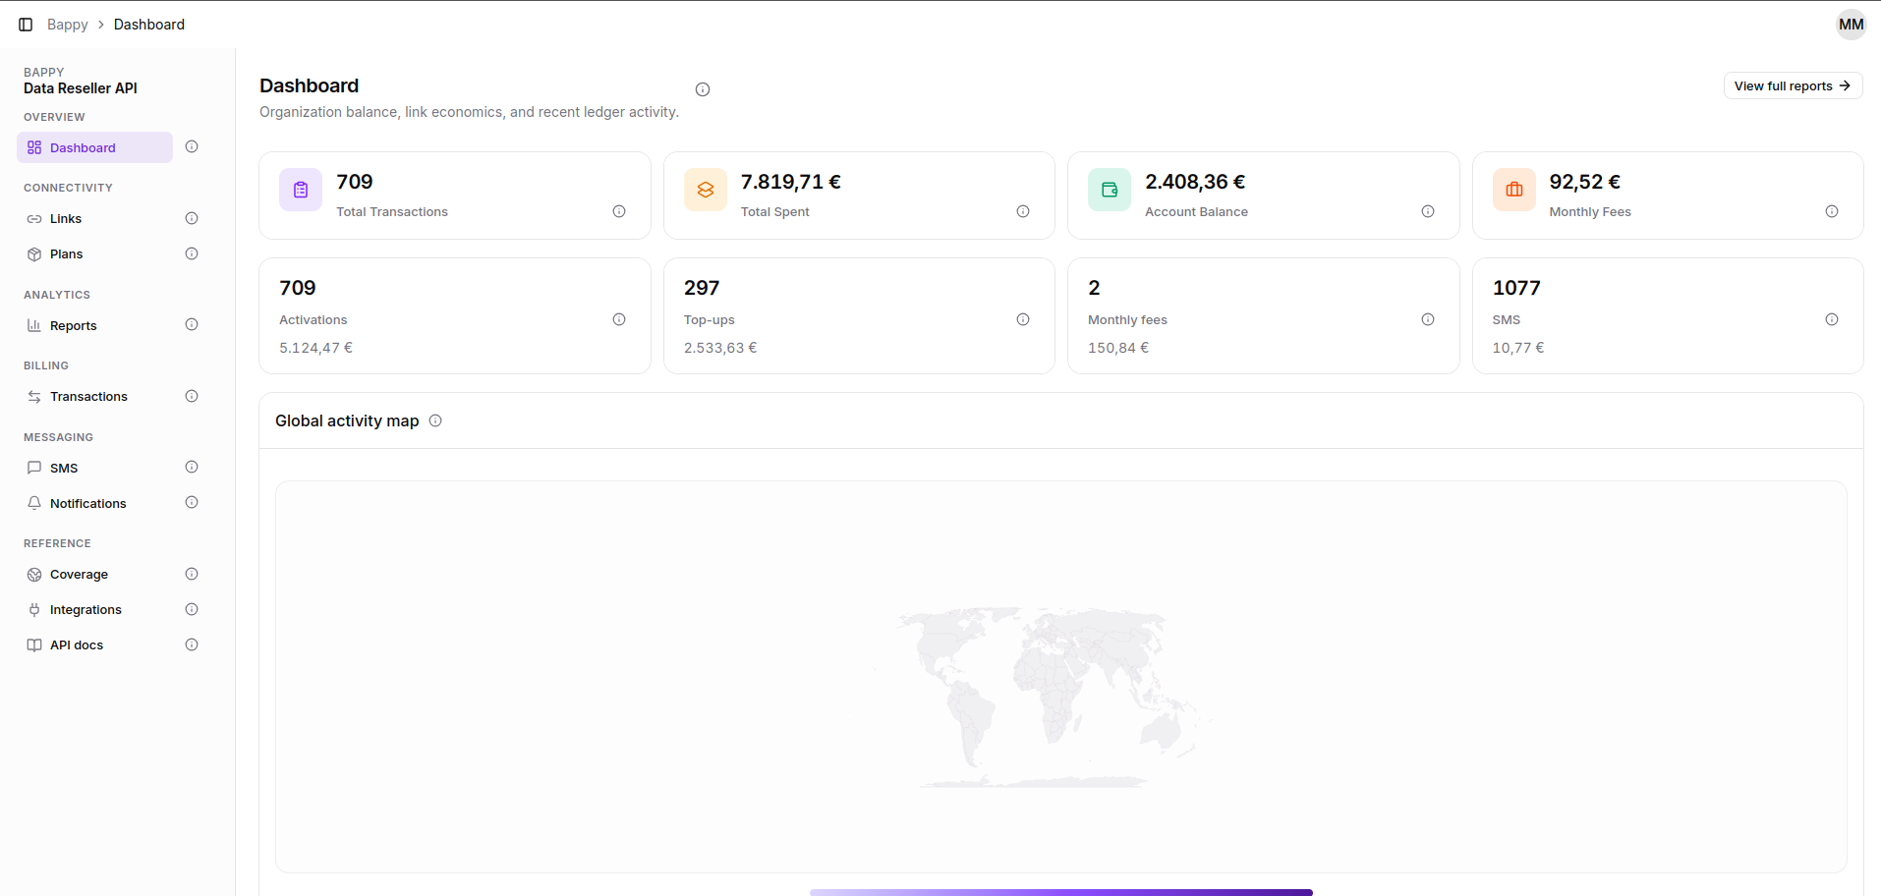Click info icon on lowercase Monthly fees card
Viewport: 1881px width, 896px height.
point(1428,319)
